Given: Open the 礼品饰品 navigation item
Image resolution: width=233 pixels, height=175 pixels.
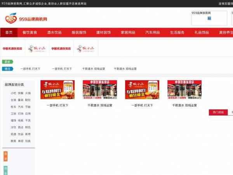Looking at the screenshot, I should [202, 32].
